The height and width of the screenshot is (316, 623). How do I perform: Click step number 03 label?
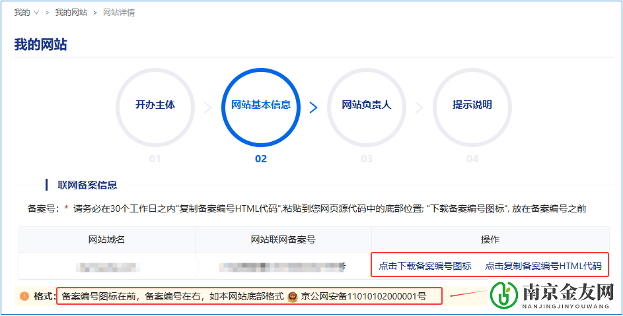coord(366,159)
